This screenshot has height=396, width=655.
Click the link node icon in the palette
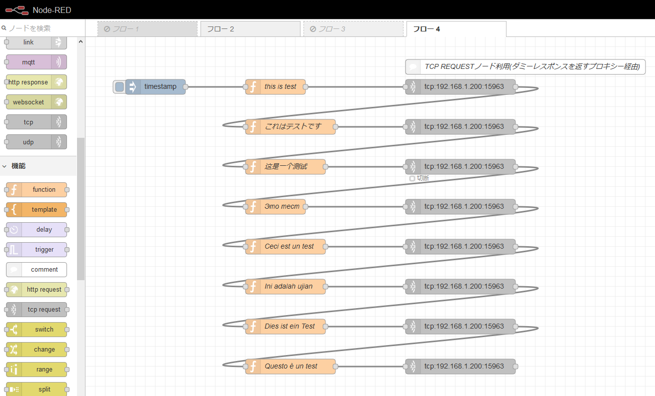58,42
